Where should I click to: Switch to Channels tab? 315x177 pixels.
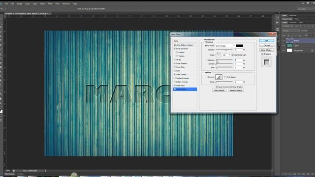click(293, 23)
